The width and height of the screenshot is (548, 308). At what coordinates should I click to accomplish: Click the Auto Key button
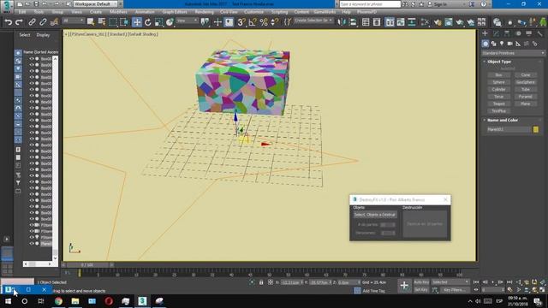click(421, 282)
